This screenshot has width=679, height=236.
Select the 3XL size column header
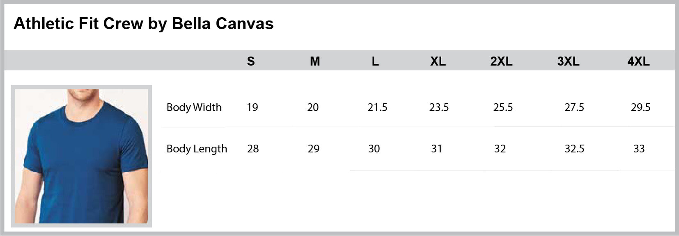point(568,61)
